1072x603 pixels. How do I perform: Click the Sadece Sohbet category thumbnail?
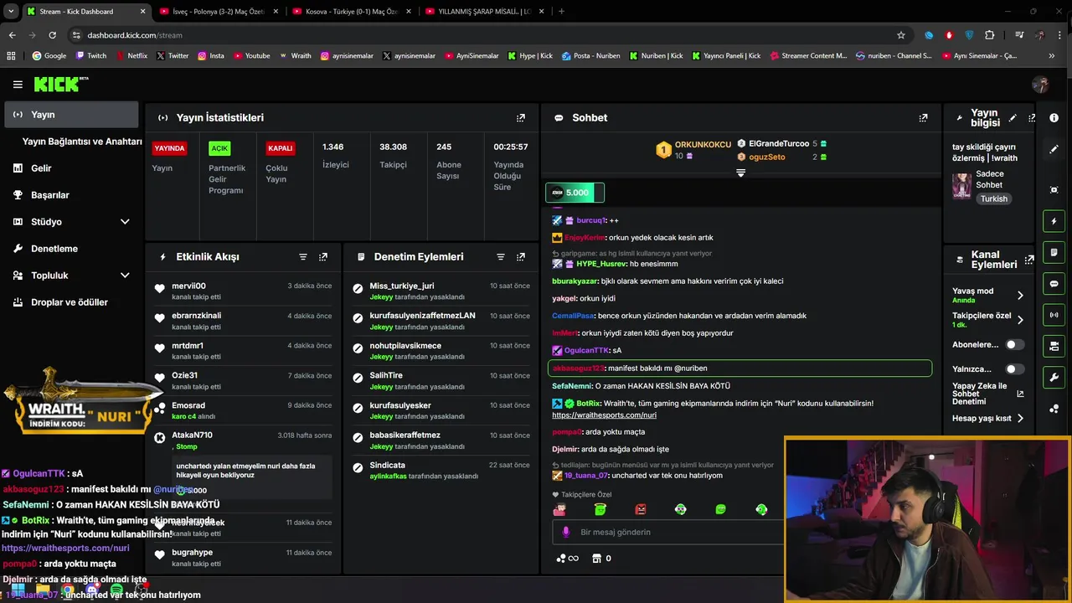click(961, 186)
